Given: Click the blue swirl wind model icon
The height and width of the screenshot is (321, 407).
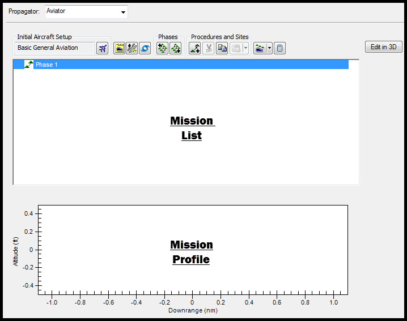Looking at the screenshot, I should click(145, 48).
